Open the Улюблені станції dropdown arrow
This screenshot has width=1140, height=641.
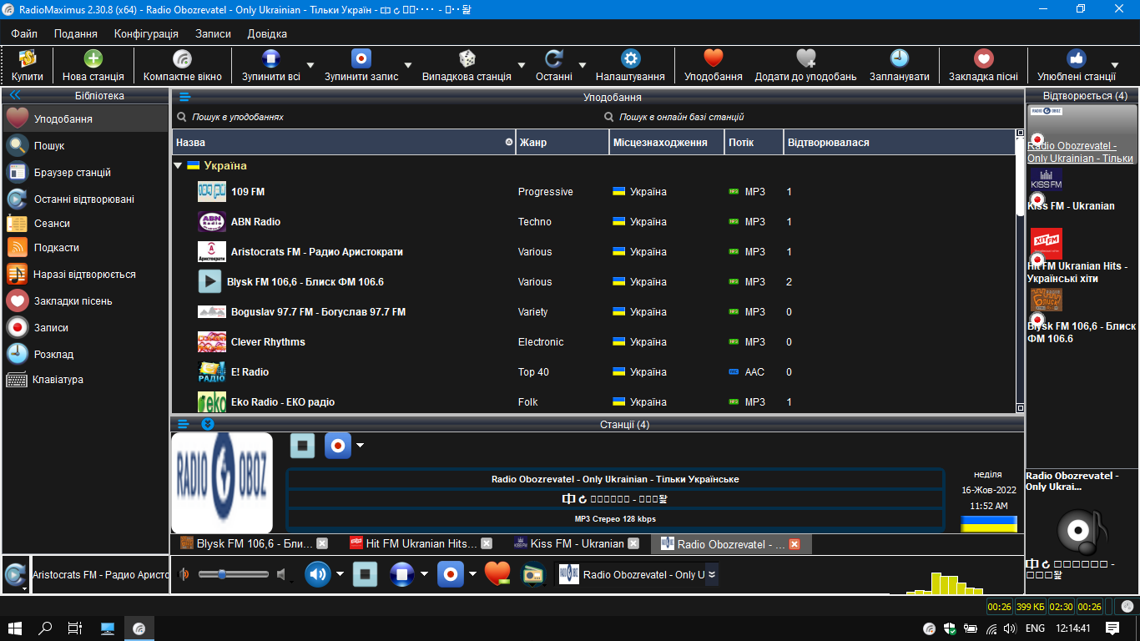tap(1114, 65)
